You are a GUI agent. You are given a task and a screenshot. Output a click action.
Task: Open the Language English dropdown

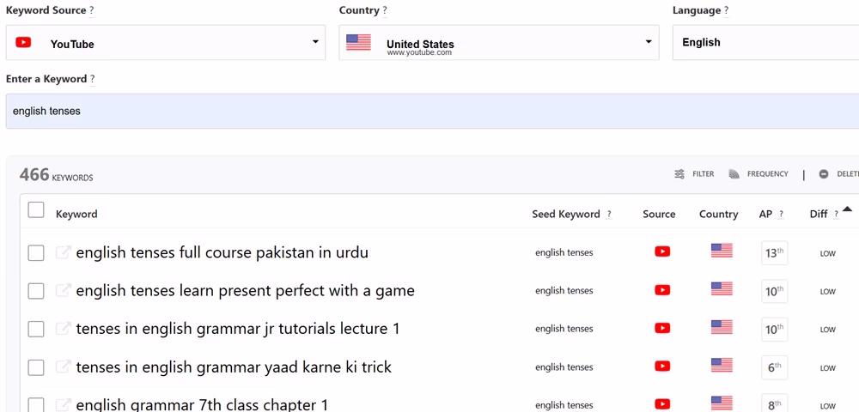click(x=765, y=43)
